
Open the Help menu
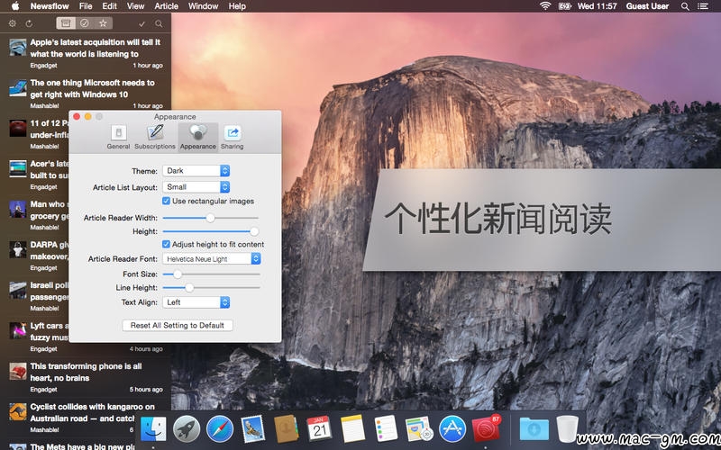tap(237, 6)
